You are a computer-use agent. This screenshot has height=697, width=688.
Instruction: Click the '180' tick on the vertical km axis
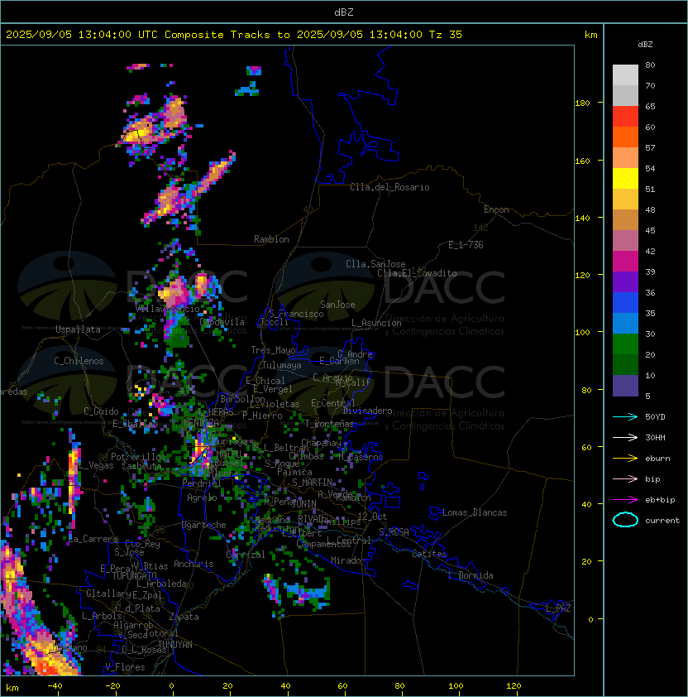582,103
